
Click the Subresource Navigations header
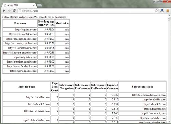[67, 87]
